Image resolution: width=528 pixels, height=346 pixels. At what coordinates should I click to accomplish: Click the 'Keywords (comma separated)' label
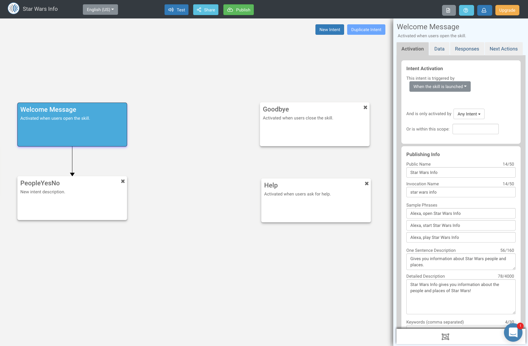click(435, 322)
